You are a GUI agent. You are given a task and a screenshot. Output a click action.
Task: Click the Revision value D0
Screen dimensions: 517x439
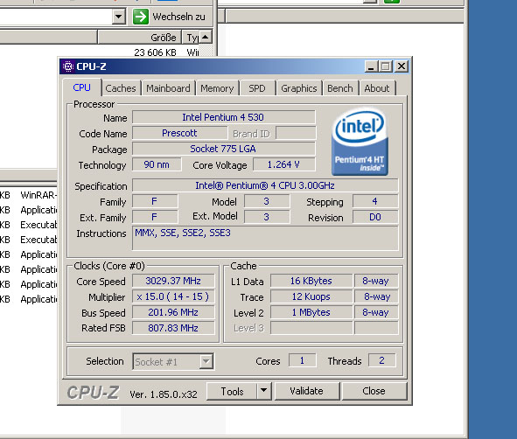point(375,217)
